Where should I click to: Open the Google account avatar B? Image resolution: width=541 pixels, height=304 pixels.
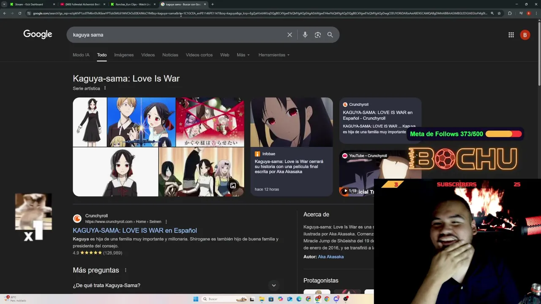click(x=525, y=35)
